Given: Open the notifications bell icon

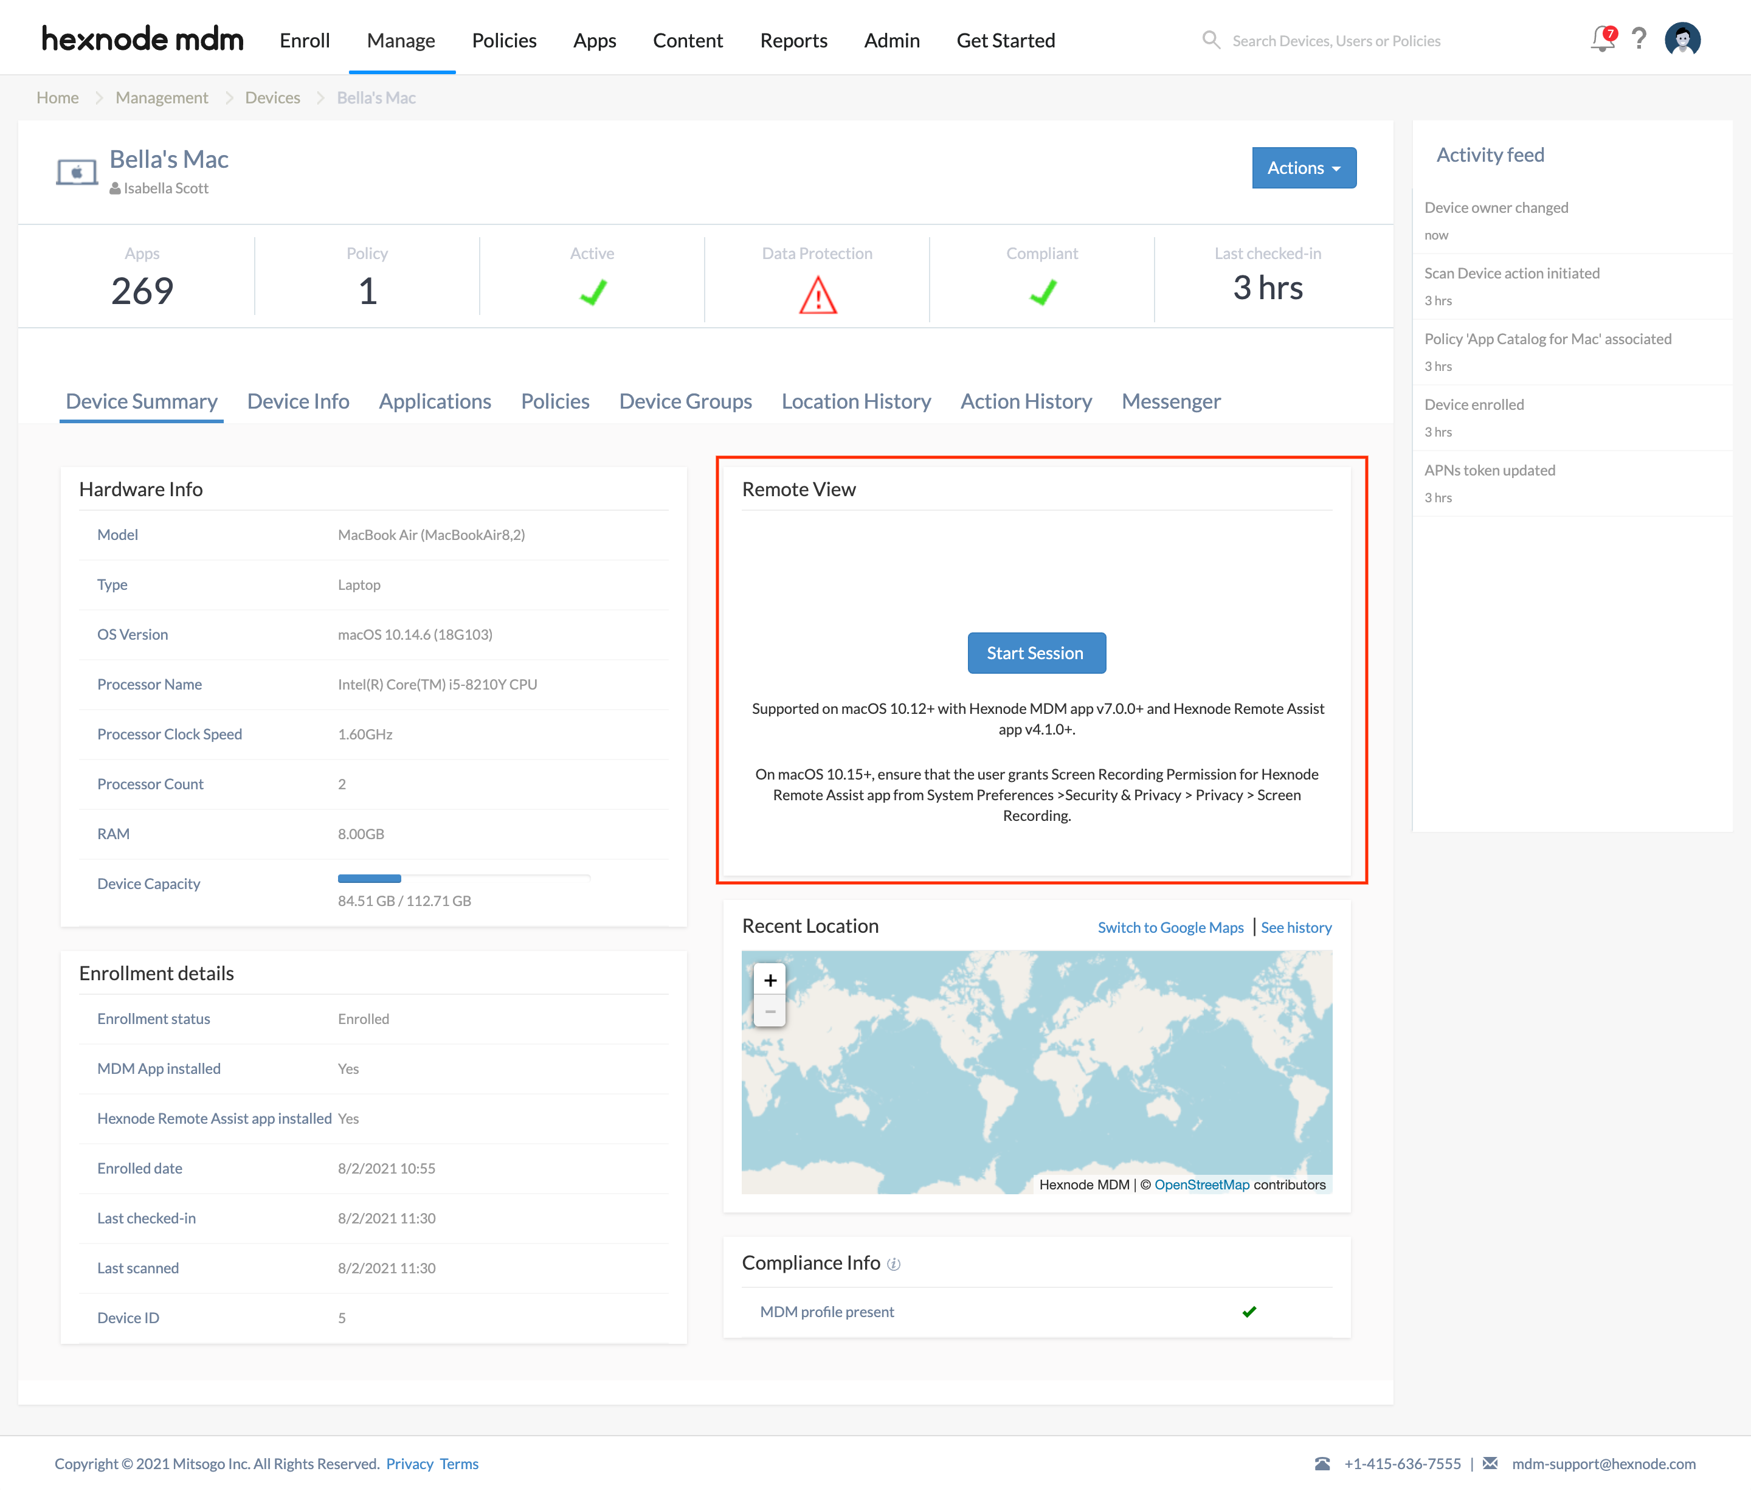Looking at the screenshot, I should pos(1602,40).
